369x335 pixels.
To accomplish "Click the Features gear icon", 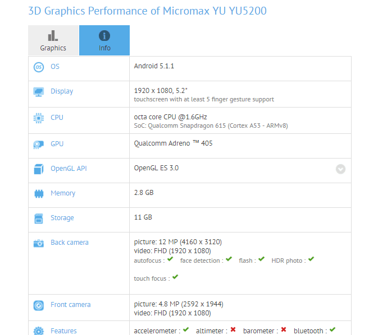I will click(39, 331).
